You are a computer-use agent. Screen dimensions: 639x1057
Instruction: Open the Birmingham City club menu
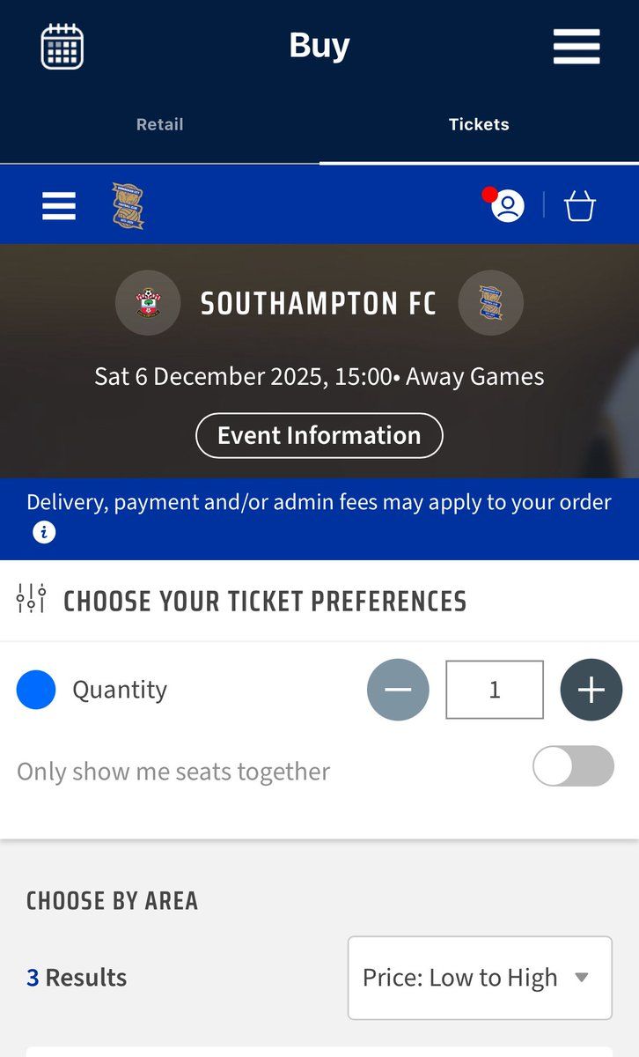[x=58, y=204]
